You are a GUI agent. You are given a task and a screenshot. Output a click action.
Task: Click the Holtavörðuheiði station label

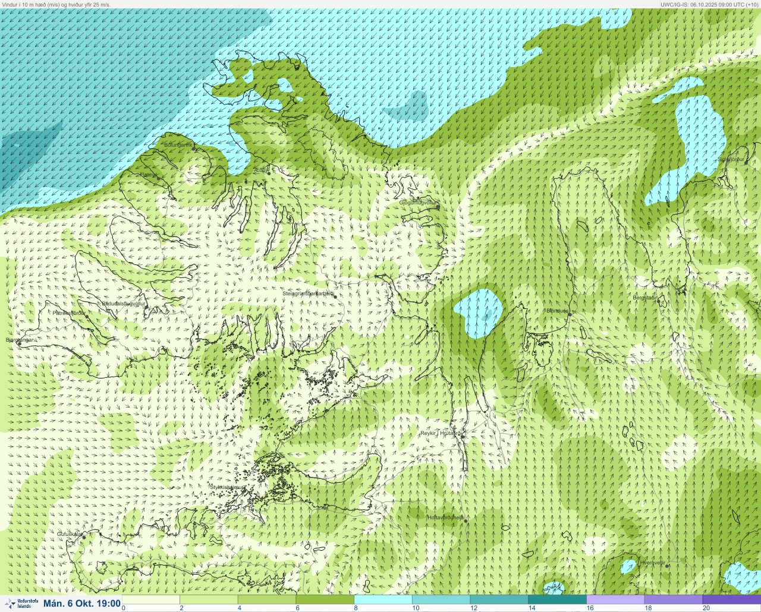tap(445, 518)
